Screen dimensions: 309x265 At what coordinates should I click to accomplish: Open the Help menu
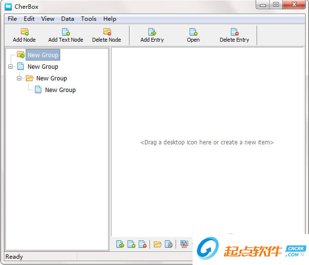(110, 19)
